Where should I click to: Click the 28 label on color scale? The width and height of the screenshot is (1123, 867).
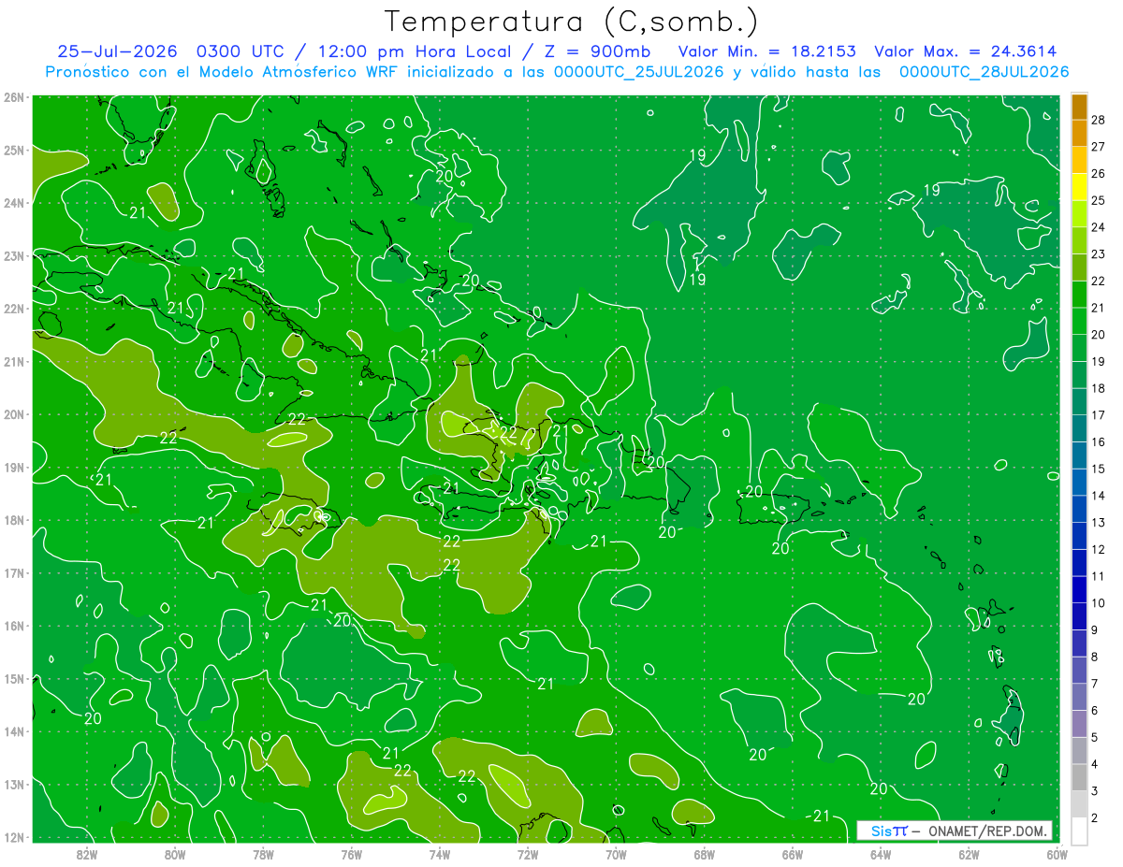point(1098,121)
